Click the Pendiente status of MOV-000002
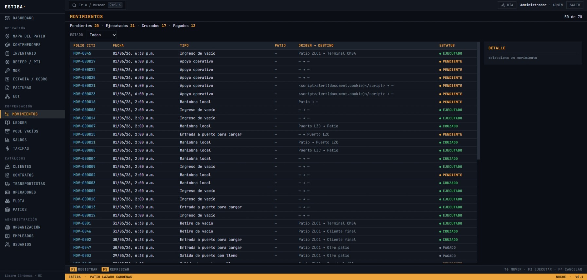Image resolution: width=587 pixels, height=280 pixels. [451, 175]
